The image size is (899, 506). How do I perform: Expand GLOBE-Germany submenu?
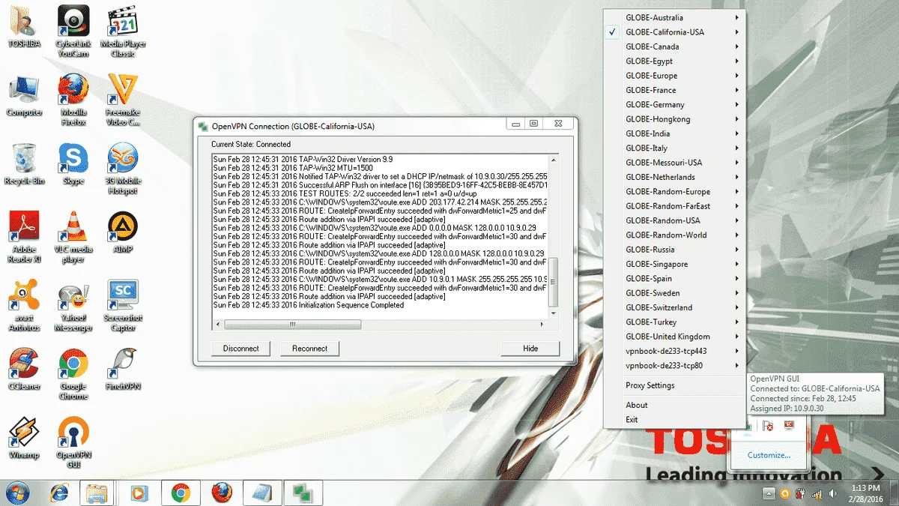(675, 105)
